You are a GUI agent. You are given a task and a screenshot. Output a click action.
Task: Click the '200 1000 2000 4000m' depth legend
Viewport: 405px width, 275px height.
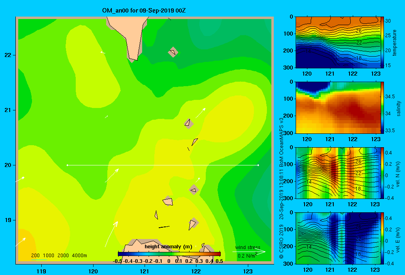point(59,256)
